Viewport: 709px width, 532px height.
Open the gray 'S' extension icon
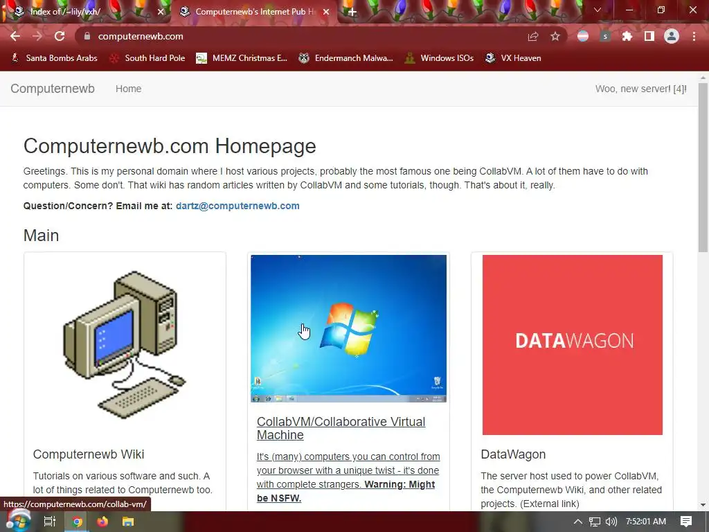(x=605, y=36)
